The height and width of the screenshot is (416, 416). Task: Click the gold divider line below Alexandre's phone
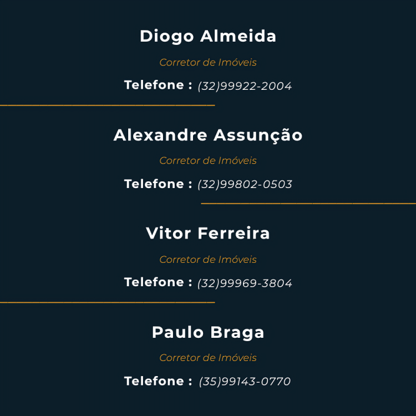308,204
